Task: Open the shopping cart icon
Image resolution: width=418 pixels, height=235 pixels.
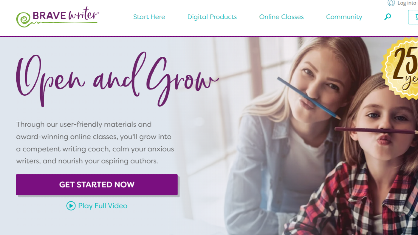Action: coord(415,17)
